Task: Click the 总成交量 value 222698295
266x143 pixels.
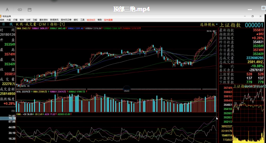Action: [x=255, y=58]
